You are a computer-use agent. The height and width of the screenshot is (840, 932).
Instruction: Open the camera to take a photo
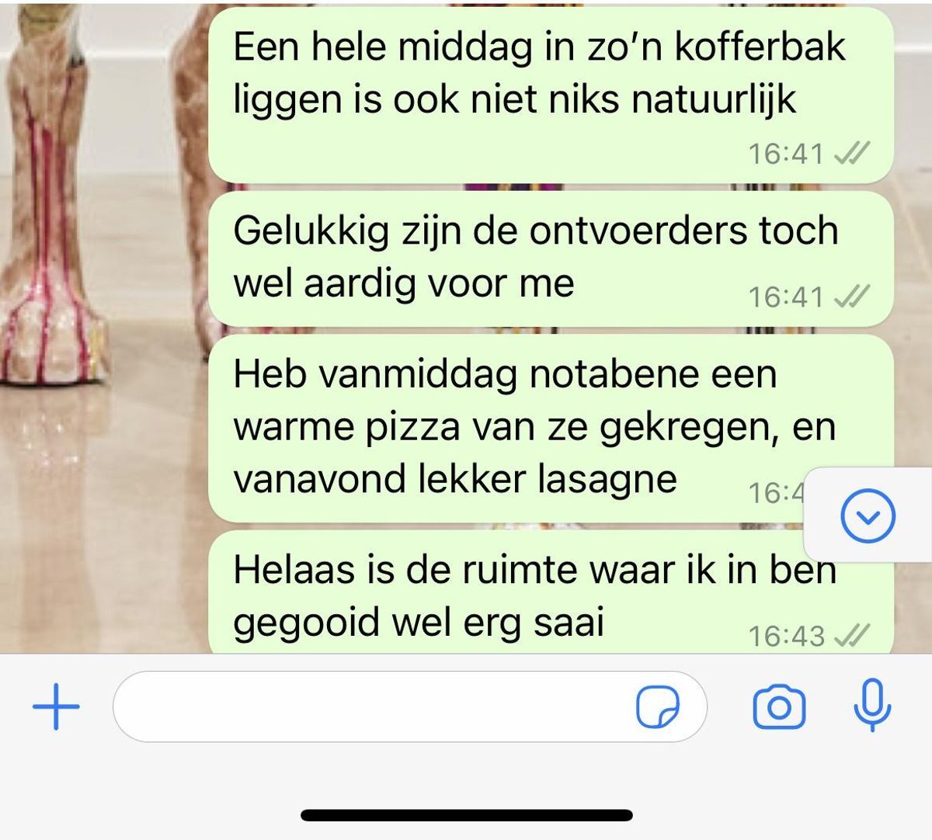[779, 707]
